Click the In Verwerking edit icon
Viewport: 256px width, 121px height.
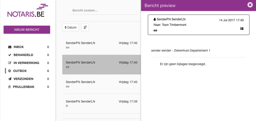coord(10,63)
